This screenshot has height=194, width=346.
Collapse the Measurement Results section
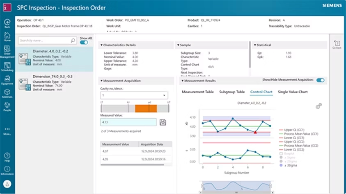pos(183,81)
